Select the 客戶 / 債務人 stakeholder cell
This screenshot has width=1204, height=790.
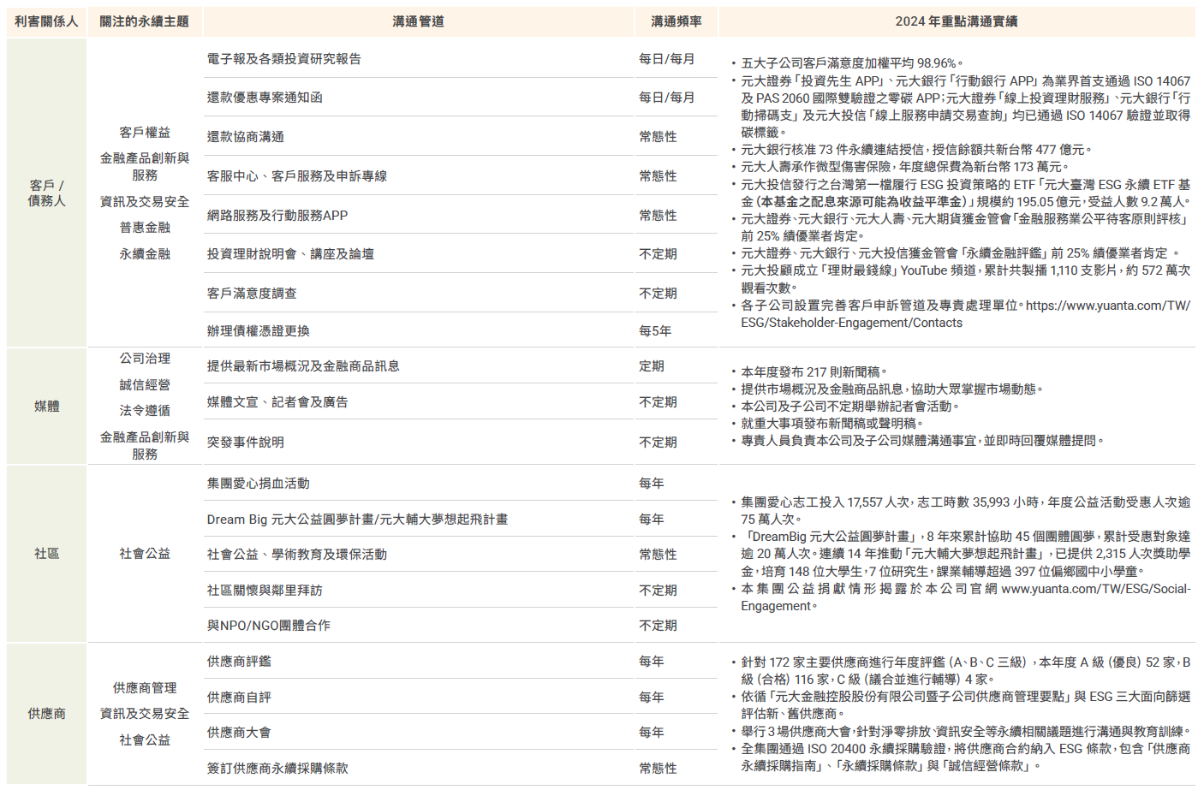pos(46,193)
